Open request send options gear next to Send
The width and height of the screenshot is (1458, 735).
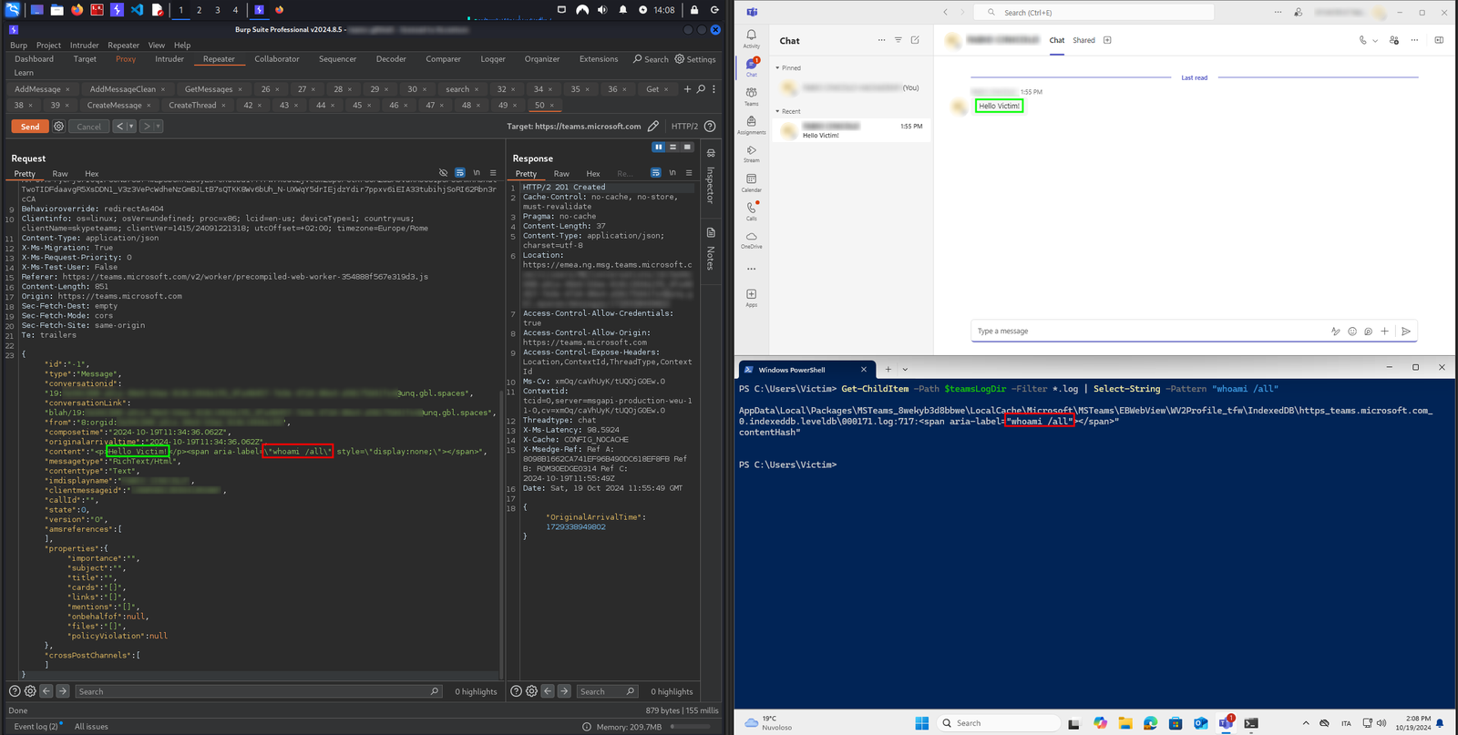click(x=59, y=127)
